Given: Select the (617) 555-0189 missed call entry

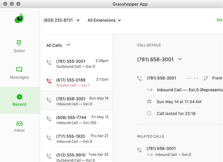Looking at the screenshot, I should [x=76, y=82].
